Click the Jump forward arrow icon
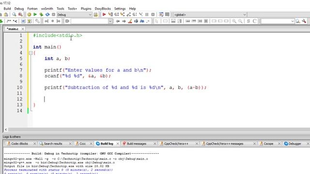This screenshot has height=174, width=310. [124, 21]
